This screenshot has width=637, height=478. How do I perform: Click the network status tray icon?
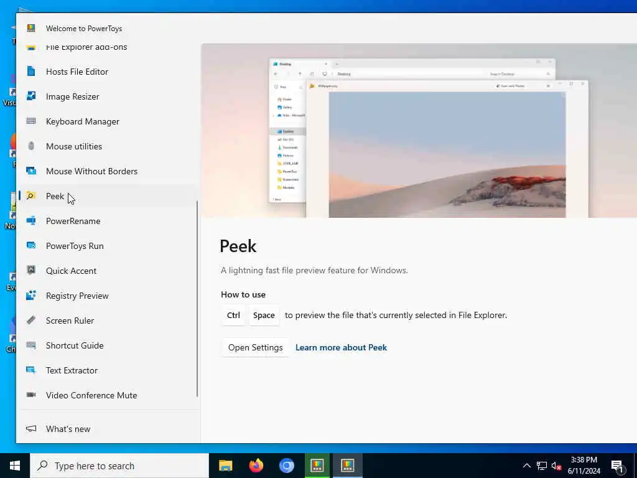coord(542,466)
